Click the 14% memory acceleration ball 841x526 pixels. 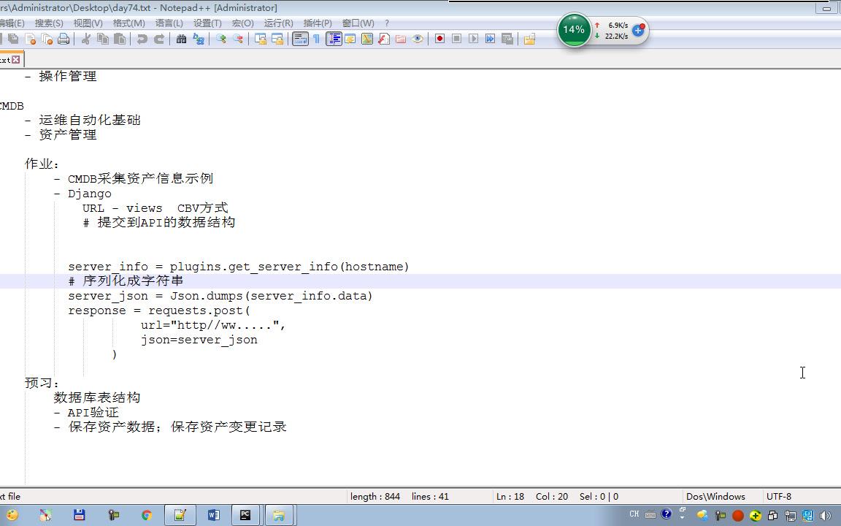[x=574, y=29]
